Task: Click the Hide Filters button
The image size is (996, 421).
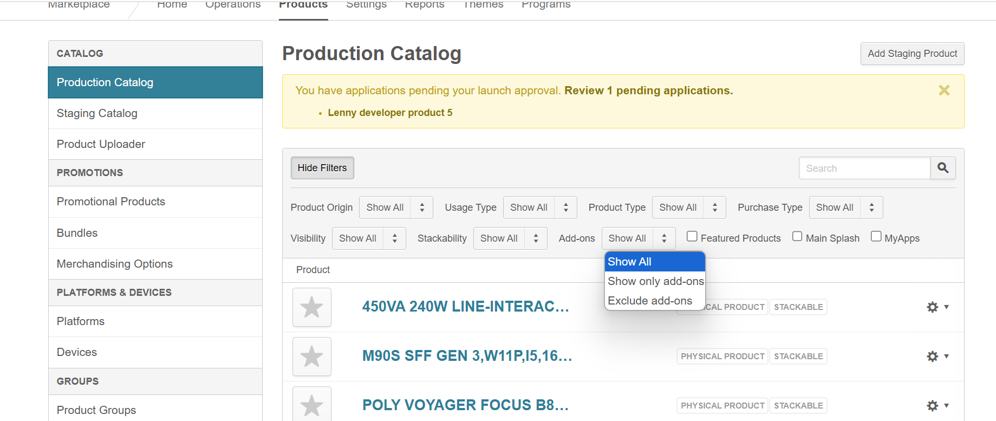Action: pos(322,168)
